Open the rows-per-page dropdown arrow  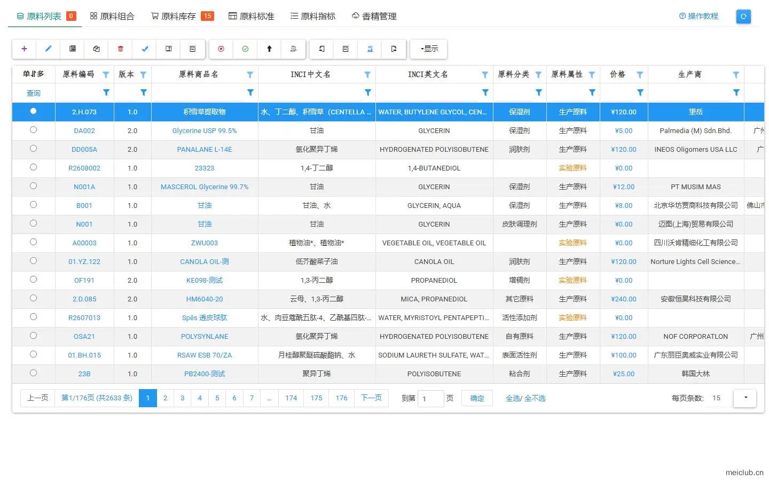[746, 398]
